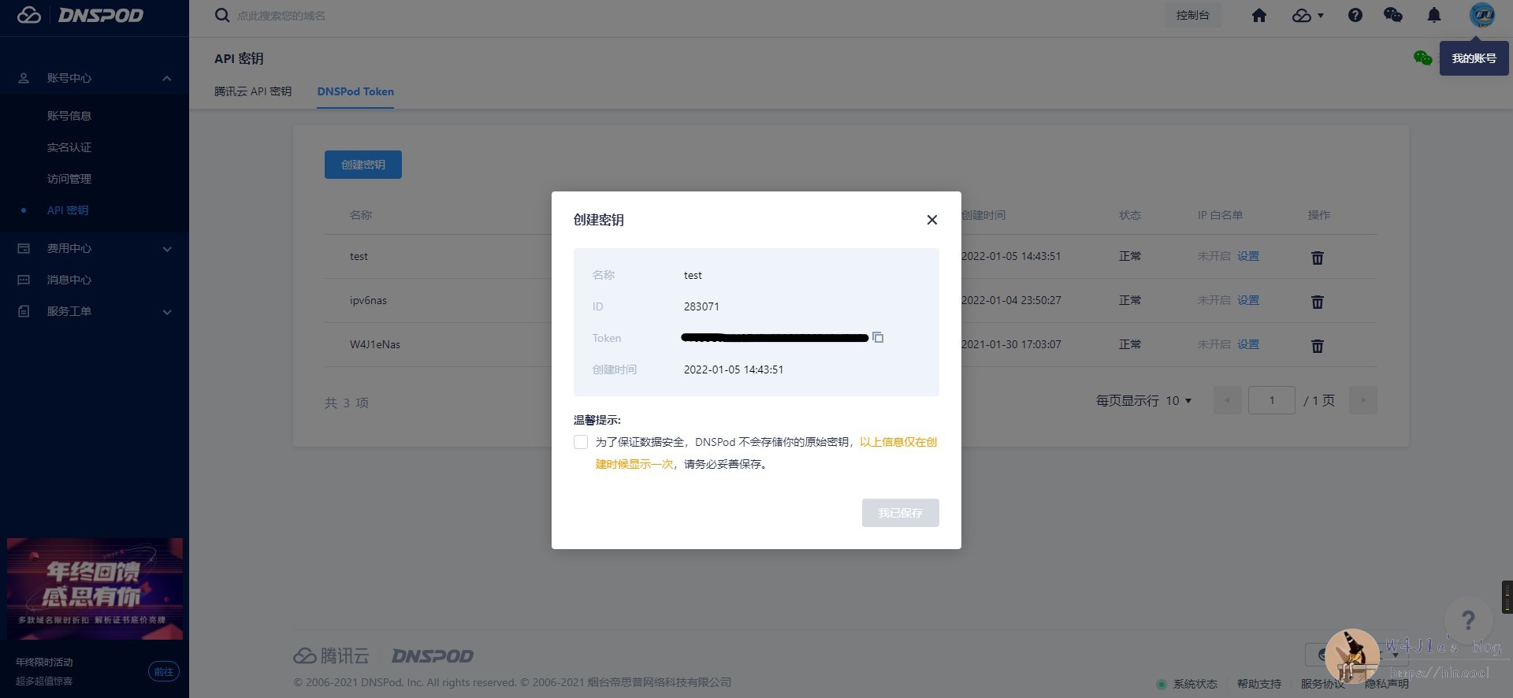This screenshot has width=1513, height=698.
Task: Go to next page arrow
Action: (1363, 400)
